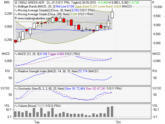Click the copyright symbol before www.tradesignalonline.com
165x124 pixels.
(16, 18)
